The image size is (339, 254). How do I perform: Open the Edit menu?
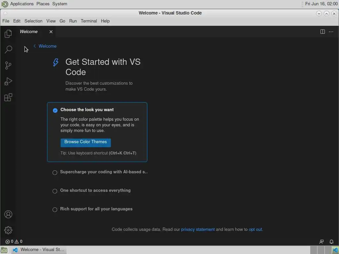point(17,21)
